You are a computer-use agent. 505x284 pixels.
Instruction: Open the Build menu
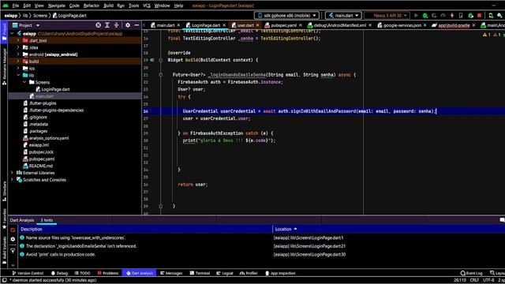[x=108, y=6]
